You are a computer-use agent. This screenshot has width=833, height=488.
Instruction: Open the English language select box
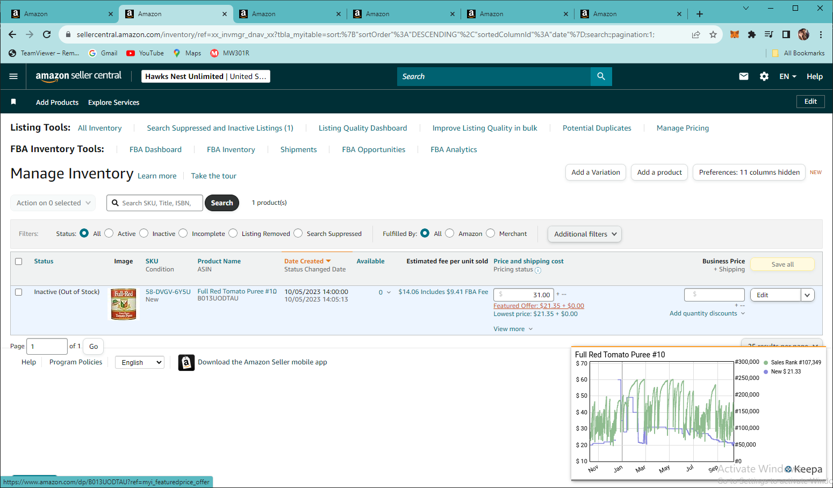(140, 362)
